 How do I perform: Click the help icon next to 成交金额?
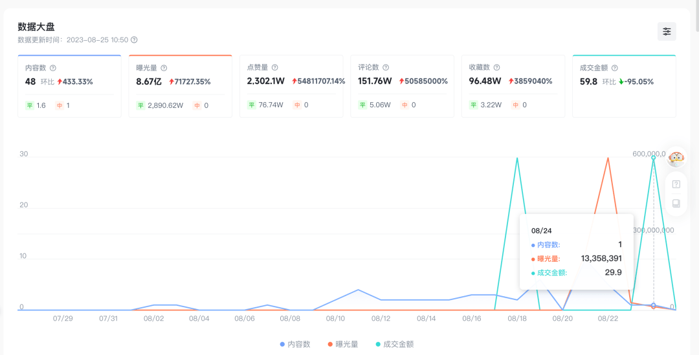(615, 68)
